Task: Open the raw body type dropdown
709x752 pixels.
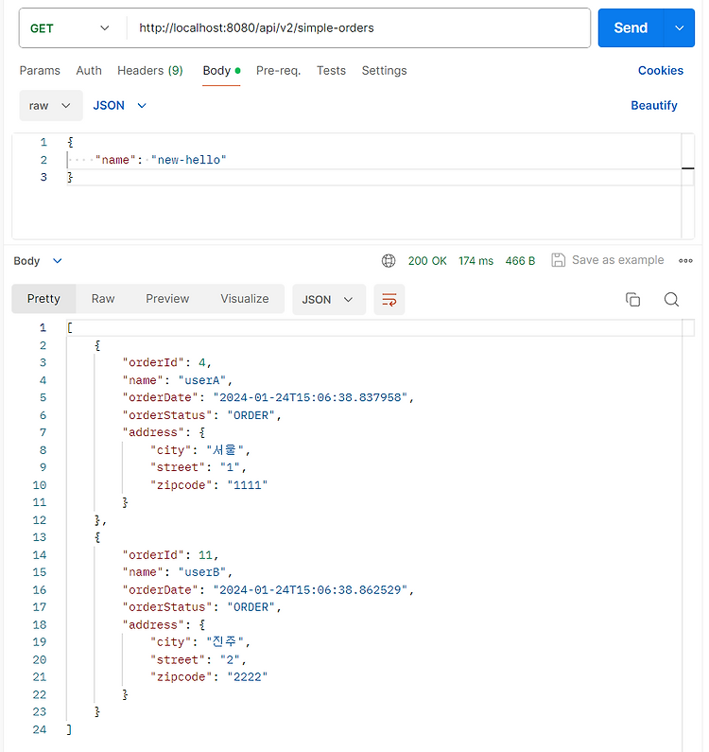Action: click(x=51, y=106)
